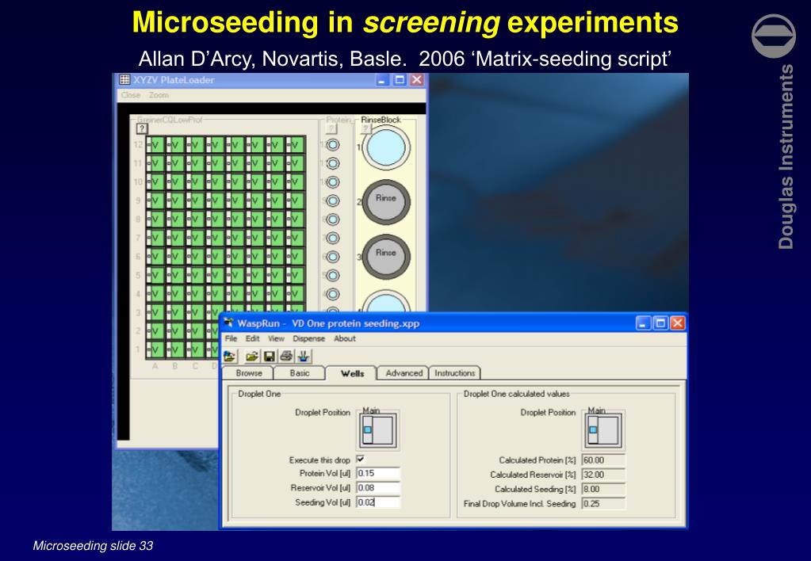The width and height of the screenshot is (811, 561).
Task: Click the Calculated Protein [%] value 60.00
Action: click(603, 460)
